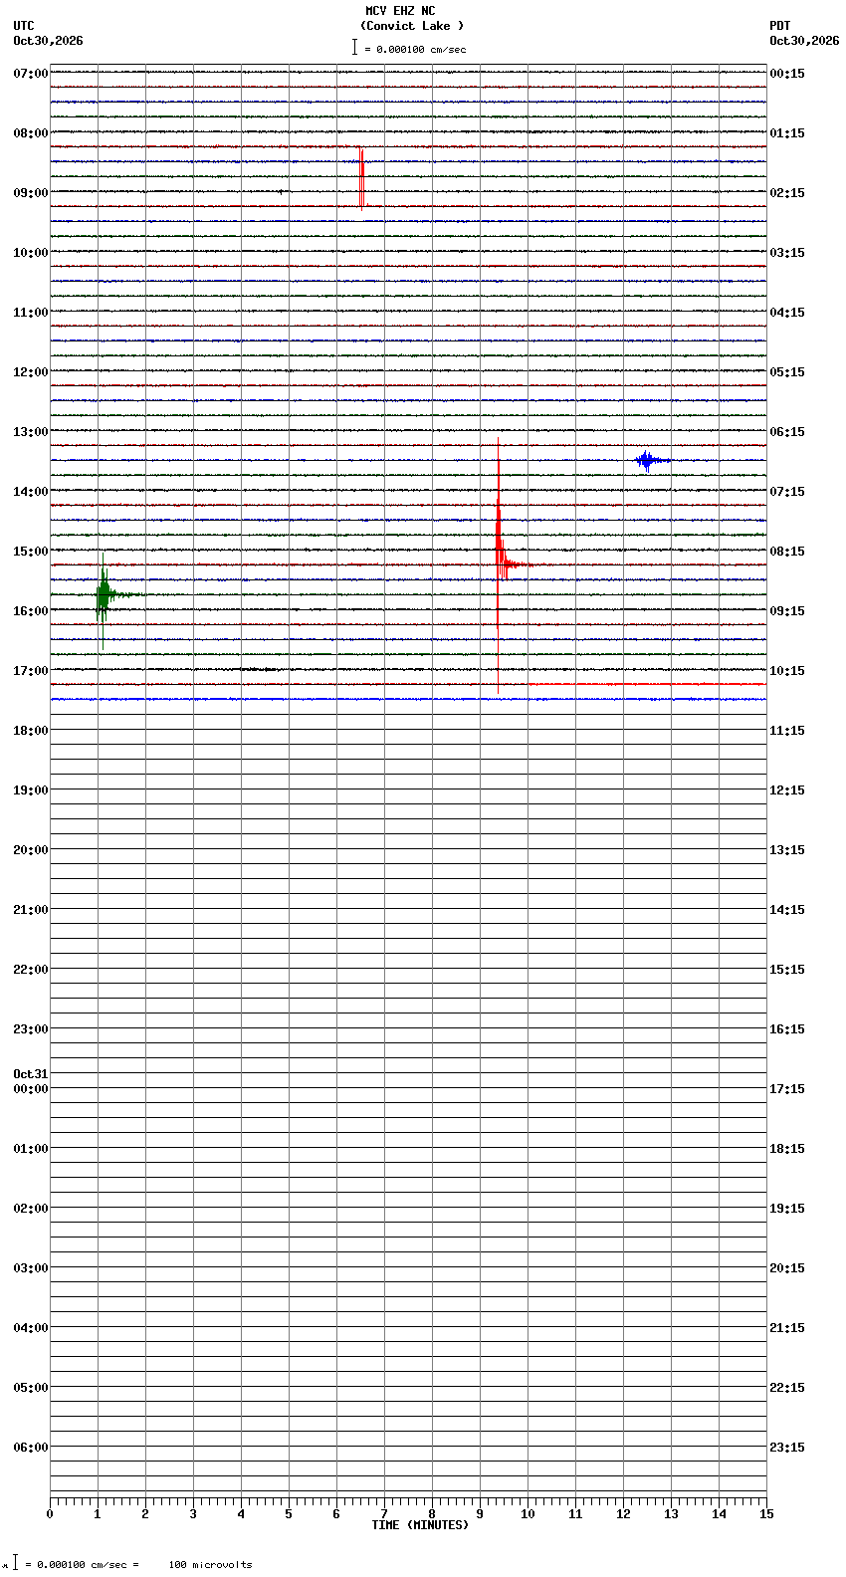
Task: Click the 'Oct31' date change label
Action: click(x=31, y=1074)
